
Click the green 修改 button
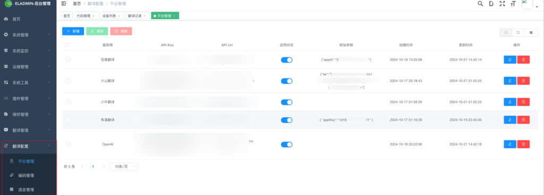coord(97,31)
